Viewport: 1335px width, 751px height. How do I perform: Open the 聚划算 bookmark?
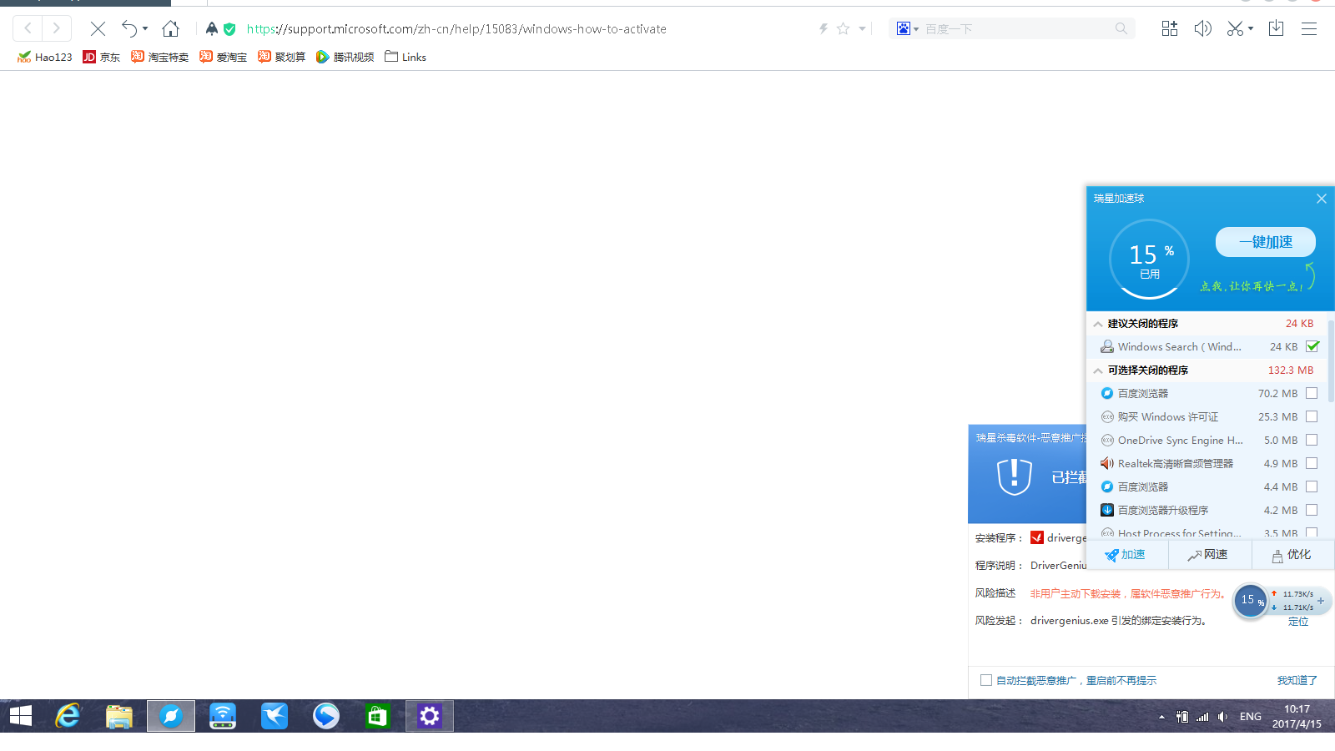281,57
